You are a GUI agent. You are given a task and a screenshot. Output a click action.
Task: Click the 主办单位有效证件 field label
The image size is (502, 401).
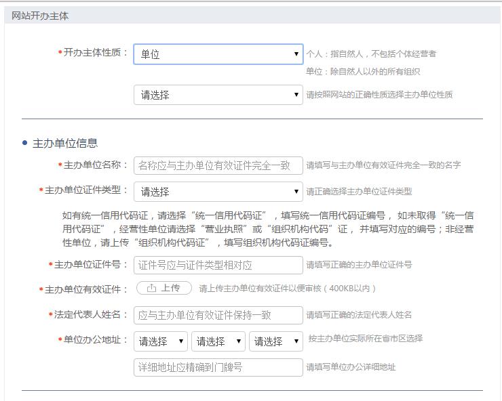tap(85, 289)
